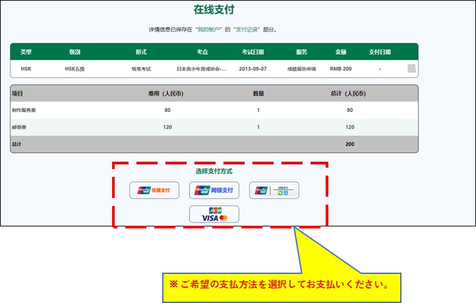Select UnionPay 网银支付 online banking
The width and height of the screenshot is (476, 303).
214,191
